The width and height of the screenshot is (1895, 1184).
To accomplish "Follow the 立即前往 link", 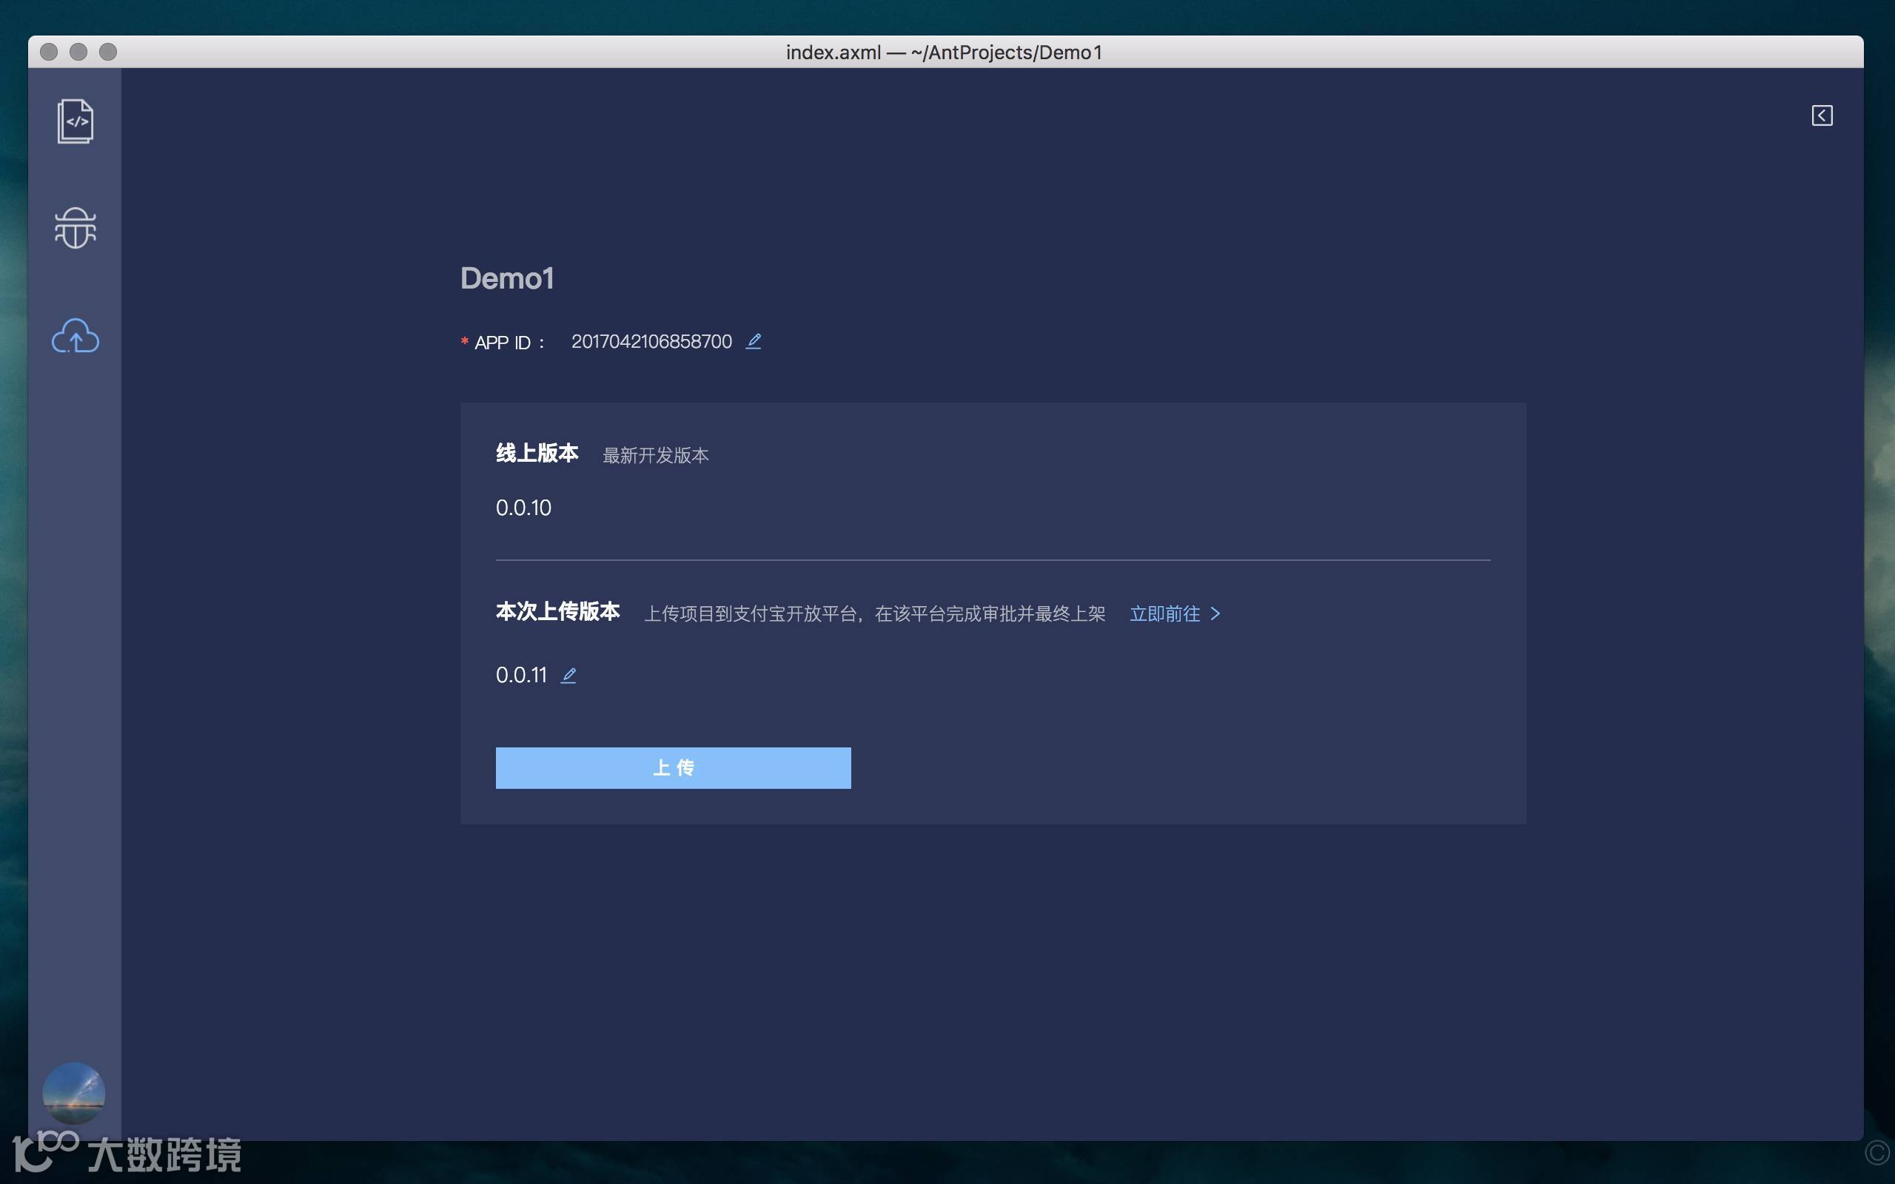I will (x=1164, y=614).
